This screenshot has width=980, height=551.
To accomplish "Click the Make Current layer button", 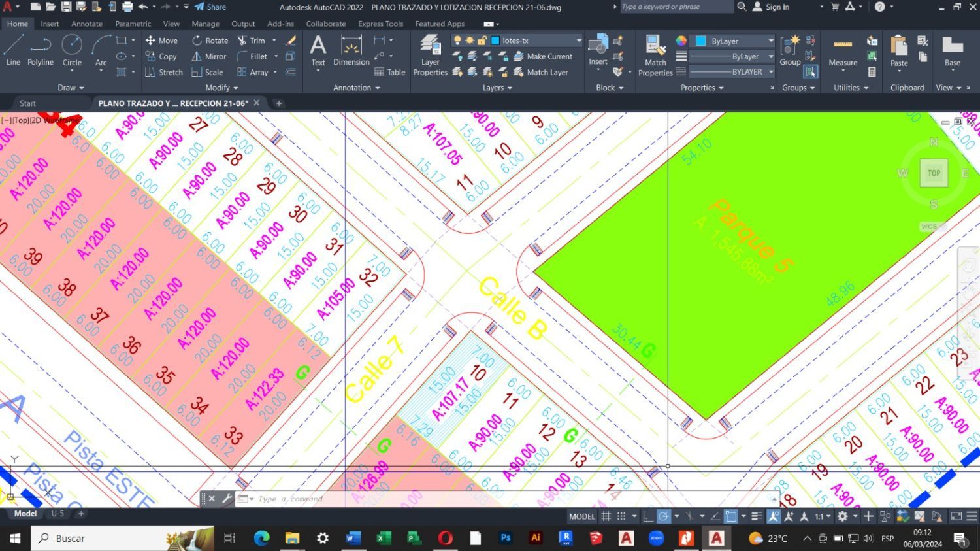I will [543, 57].
